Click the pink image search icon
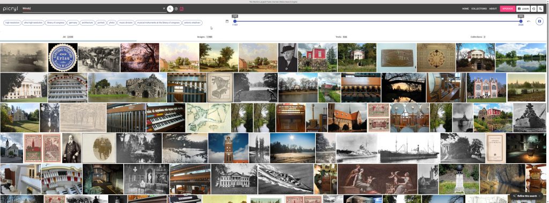Screen dimensions: 549x203 [x=182, y=9]
